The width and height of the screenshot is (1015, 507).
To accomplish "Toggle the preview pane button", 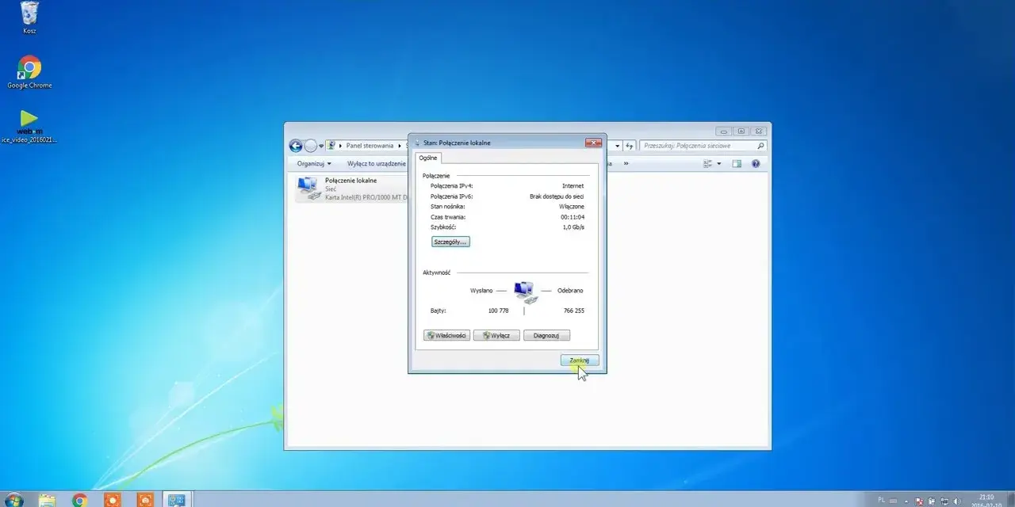I will (737, 164).
